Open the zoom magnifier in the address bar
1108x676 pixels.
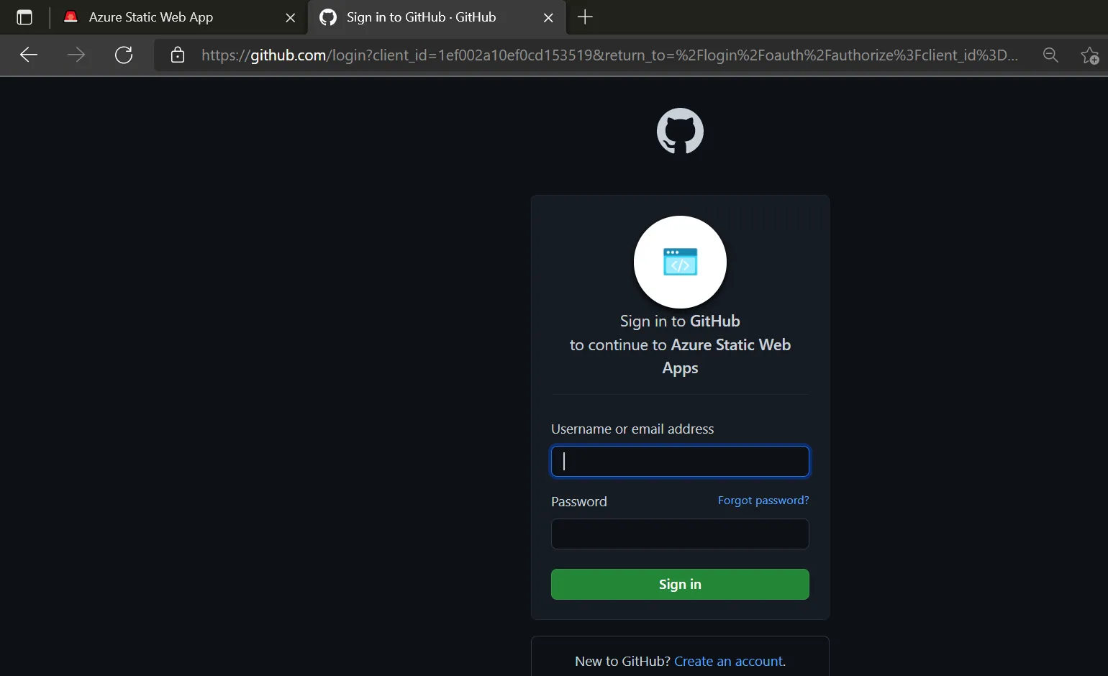point(1050,55)
